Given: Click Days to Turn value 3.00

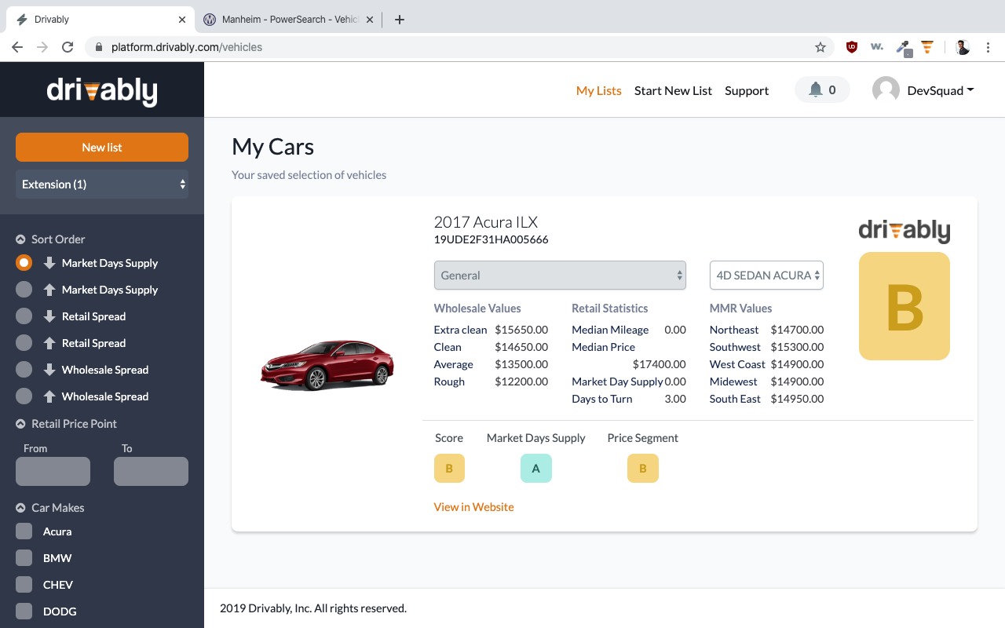Looking at the screenshot, I should coord(675,399).
